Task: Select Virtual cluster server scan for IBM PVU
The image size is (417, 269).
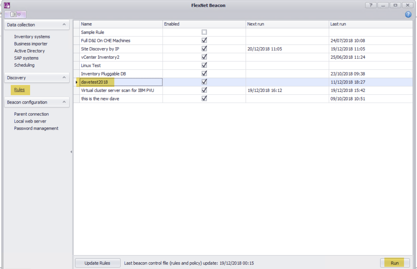Action: click(117, 90)
